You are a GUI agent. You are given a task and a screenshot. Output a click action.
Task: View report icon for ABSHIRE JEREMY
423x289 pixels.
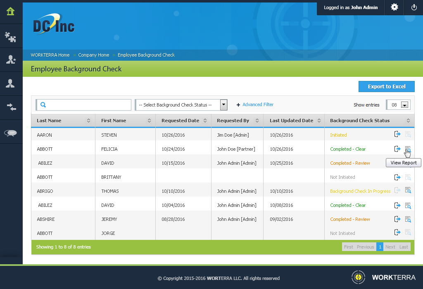pos(408,219)
